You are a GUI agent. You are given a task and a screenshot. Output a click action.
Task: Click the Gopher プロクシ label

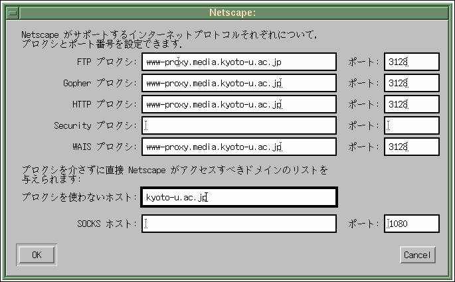point(100,83)
